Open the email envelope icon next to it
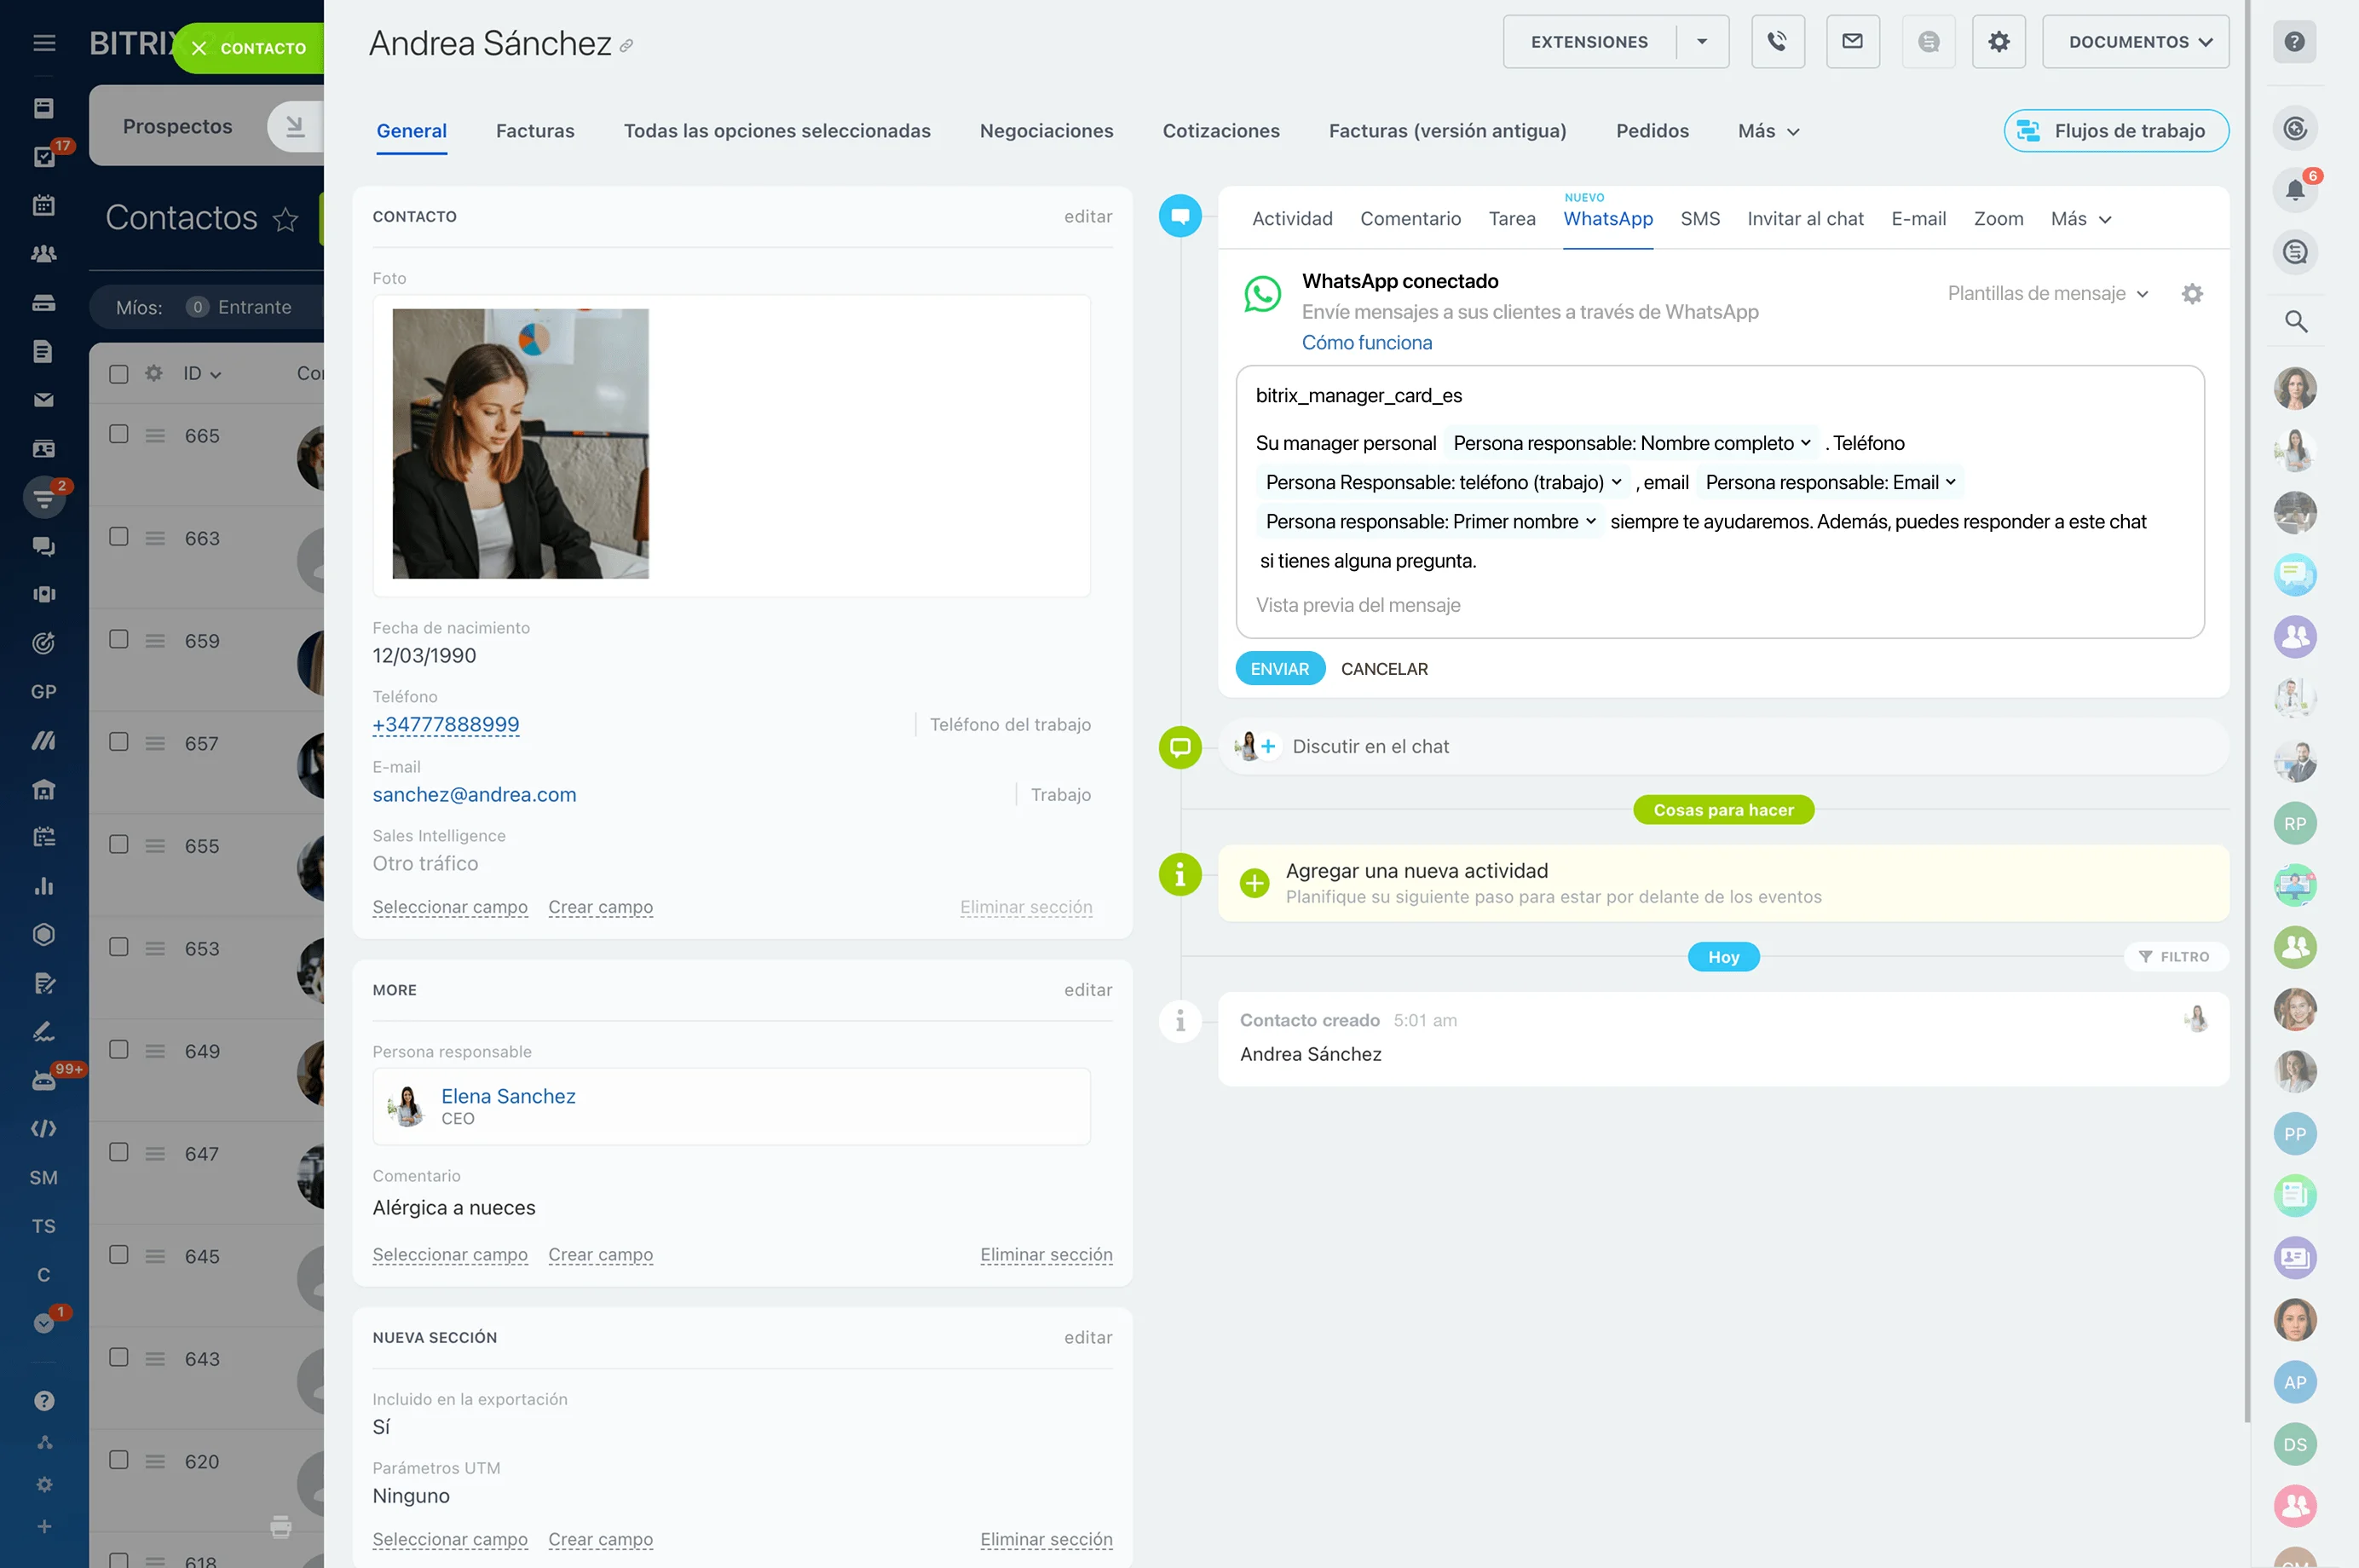 coord(1853,41)
